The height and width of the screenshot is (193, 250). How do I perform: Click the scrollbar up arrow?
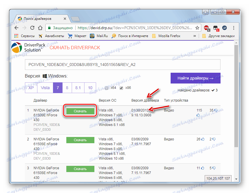point(236,43)
